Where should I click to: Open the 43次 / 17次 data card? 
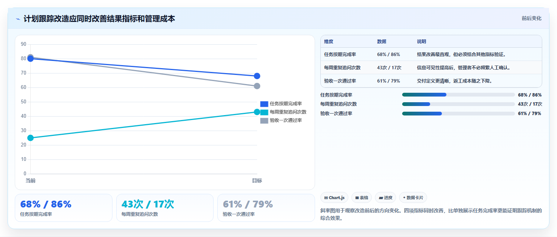click(165, 208)
